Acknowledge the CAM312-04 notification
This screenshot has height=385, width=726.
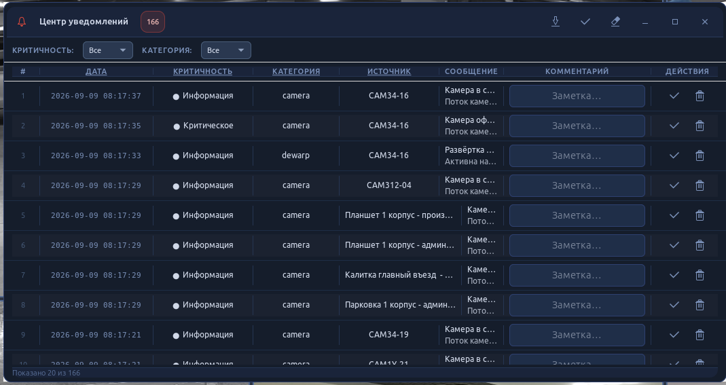674,185
